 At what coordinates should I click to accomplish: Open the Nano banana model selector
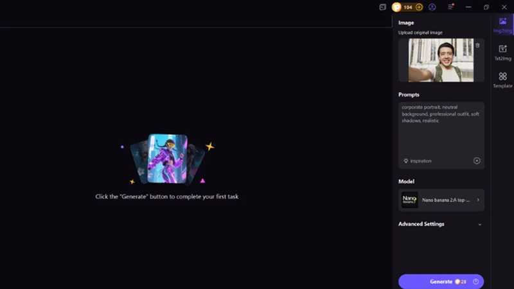[x=441, y=200]
